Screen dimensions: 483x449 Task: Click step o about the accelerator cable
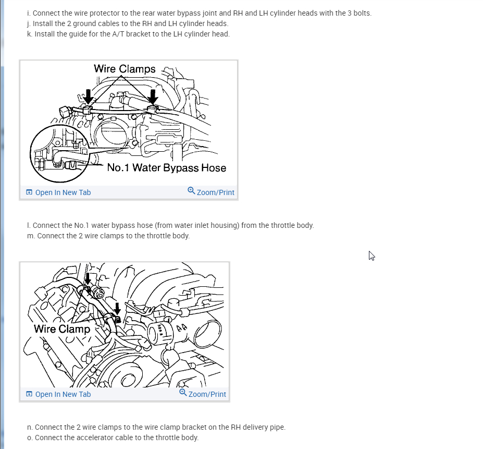pos(113,438)
